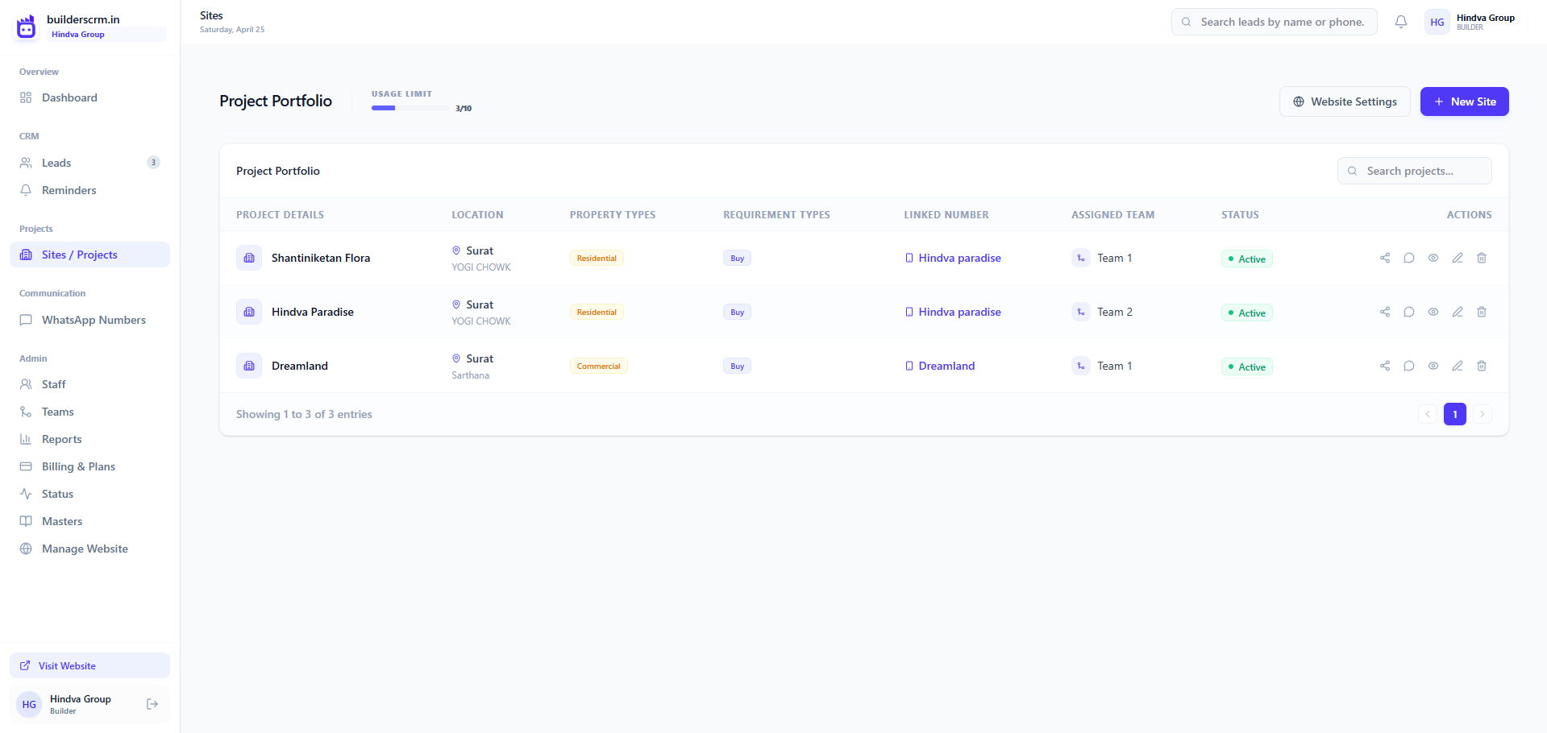The height and width of the screenshot is (733, 1547).
Task: Delete the Hindva Paradise project
Action: (x=1482, y=312)
